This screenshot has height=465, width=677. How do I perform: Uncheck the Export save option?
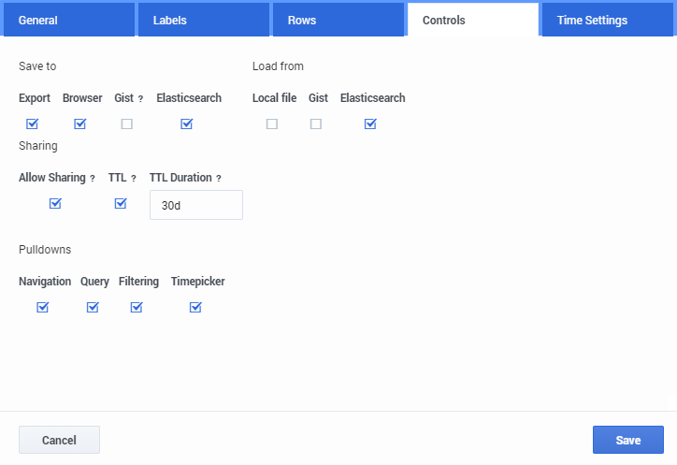click(x=33, y=124)
